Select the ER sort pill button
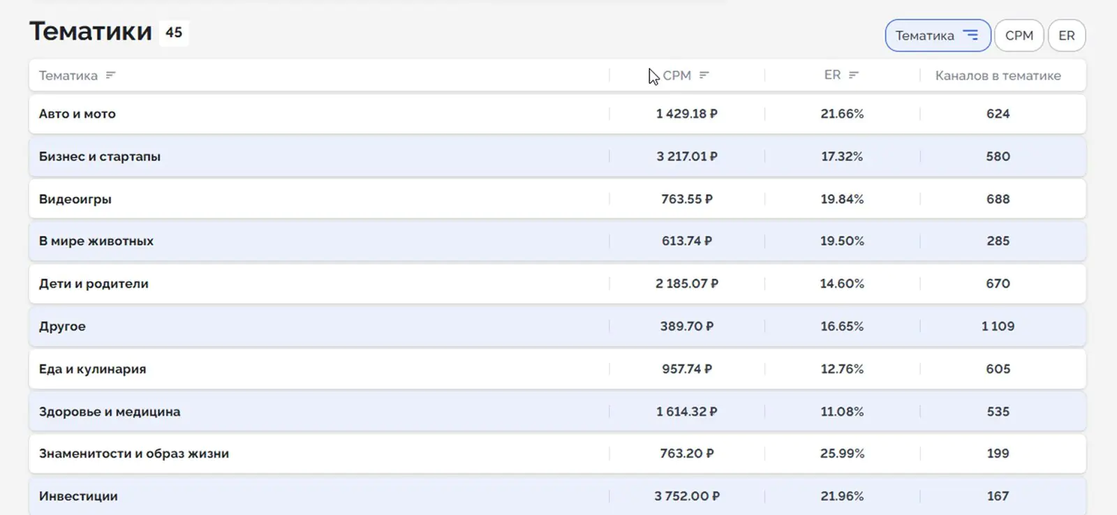 tap(1066, 36)
